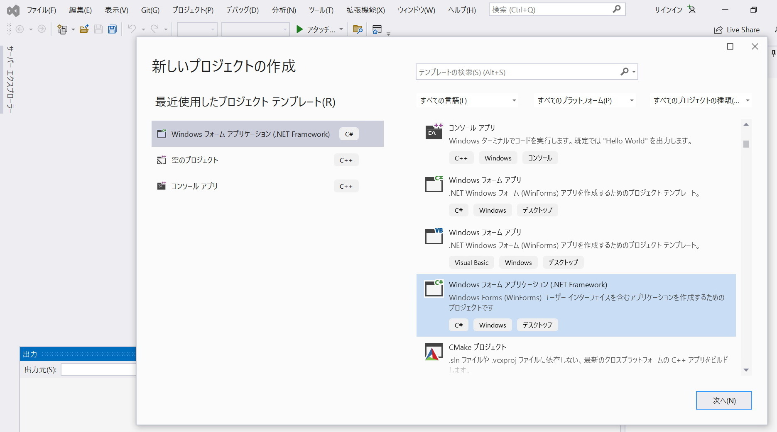Open the プロジェクト(P) menu
Screen dimensions: 777x432
tap(193, 10)
